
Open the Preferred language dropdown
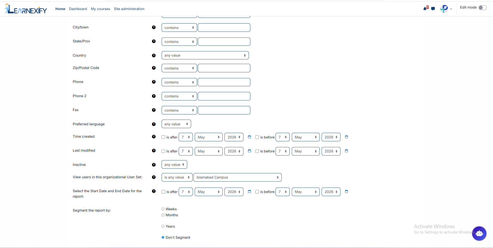176,124
